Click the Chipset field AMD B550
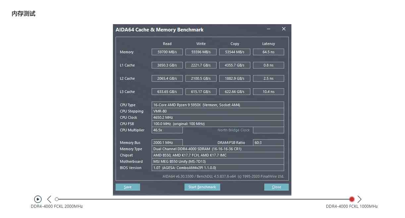This screenshot has width=405, height=218. click(x=218, y=155)
